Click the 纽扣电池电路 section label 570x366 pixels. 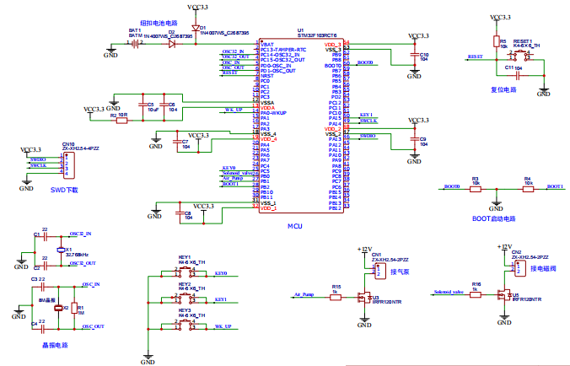pos(159,23)
